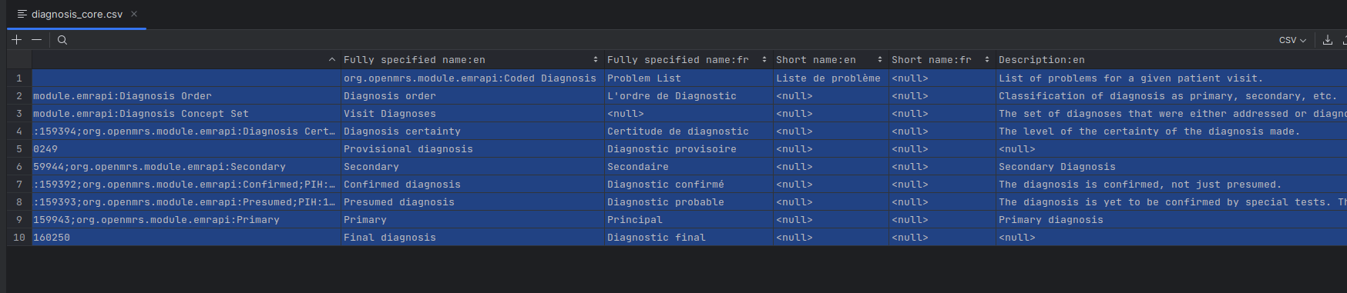Toggle sort arrows on Fully specified name:fr
1347x293 pixels.
coord(764,60)
